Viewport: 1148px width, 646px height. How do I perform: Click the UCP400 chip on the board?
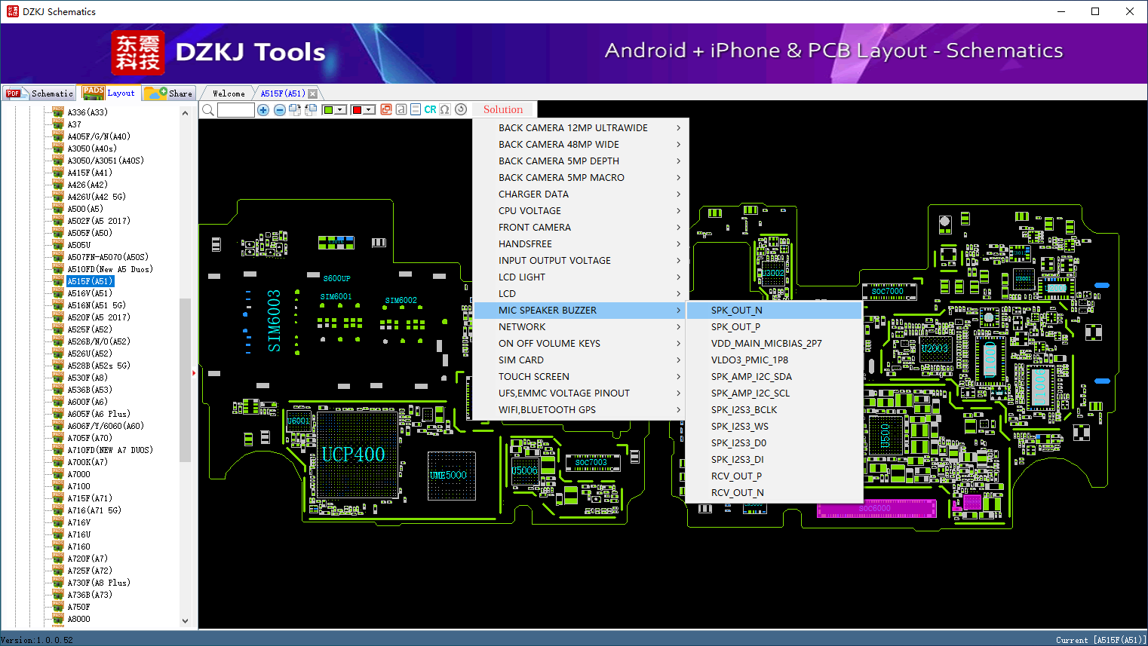point(356,455)
